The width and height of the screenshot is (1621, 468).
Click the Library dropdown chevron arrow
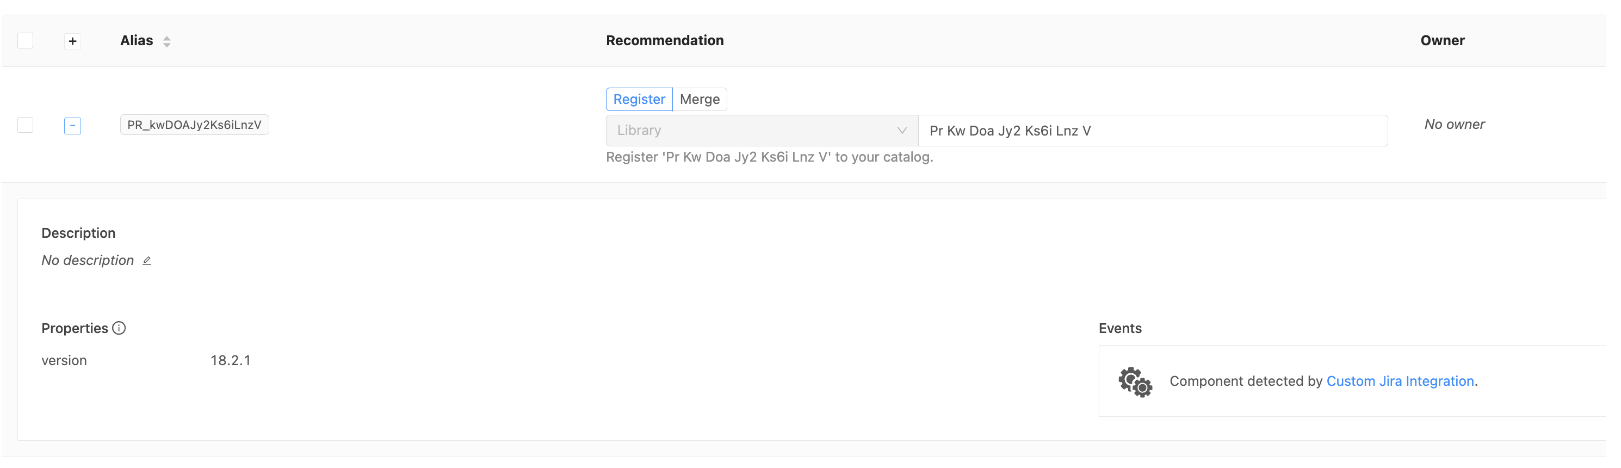tap(902, 131)
